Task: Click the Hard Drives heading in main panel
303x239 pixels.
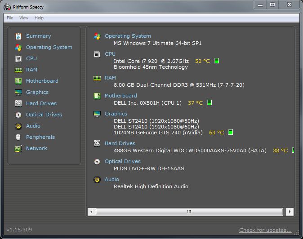Action: 120,143
